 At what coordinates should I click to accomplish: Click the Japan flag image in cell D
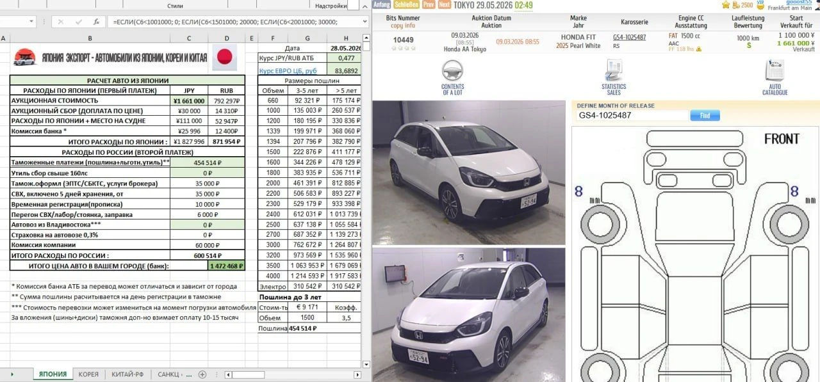pos(224,58)
